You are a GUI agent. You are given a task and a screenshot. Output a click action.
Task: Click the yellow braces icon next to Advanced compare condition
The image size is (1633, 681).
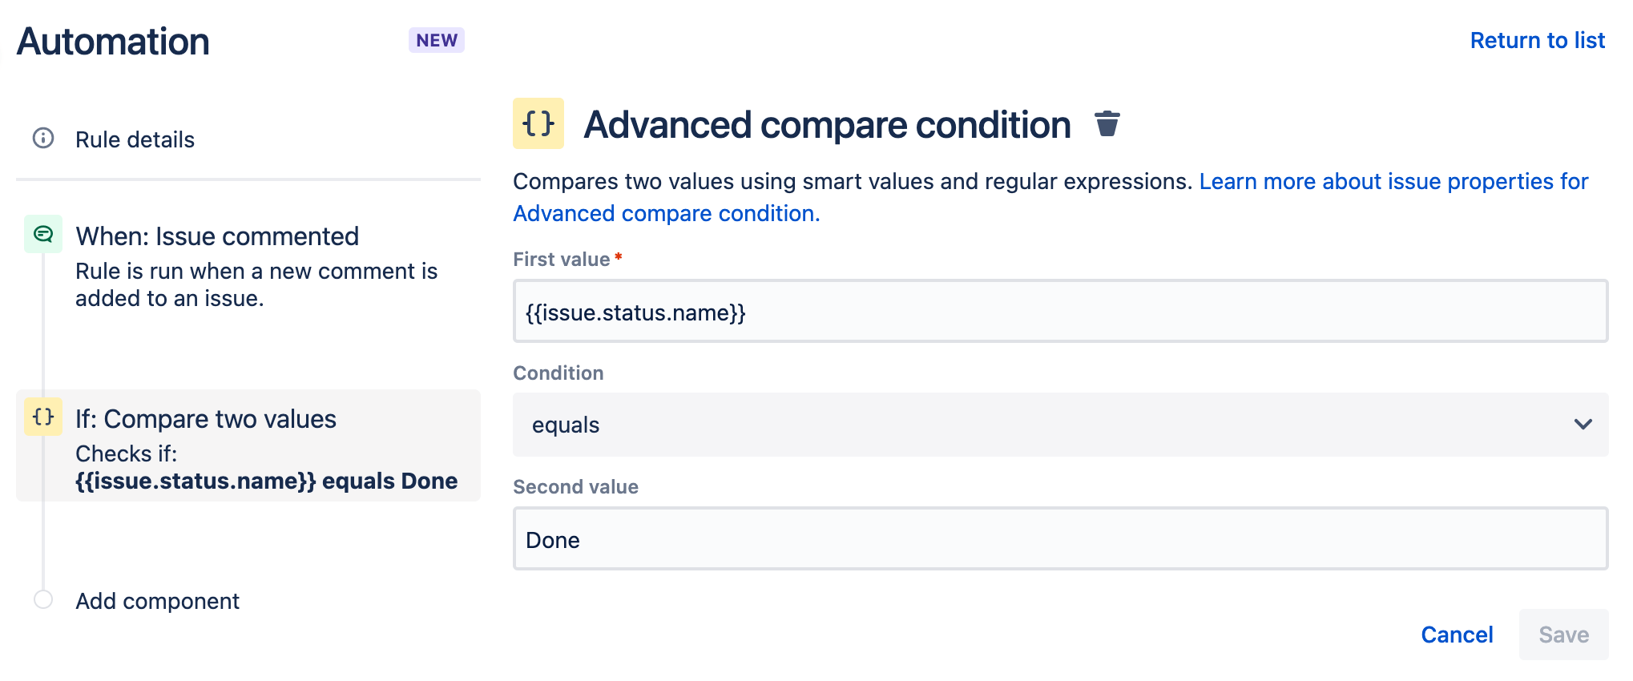point(538,124)
